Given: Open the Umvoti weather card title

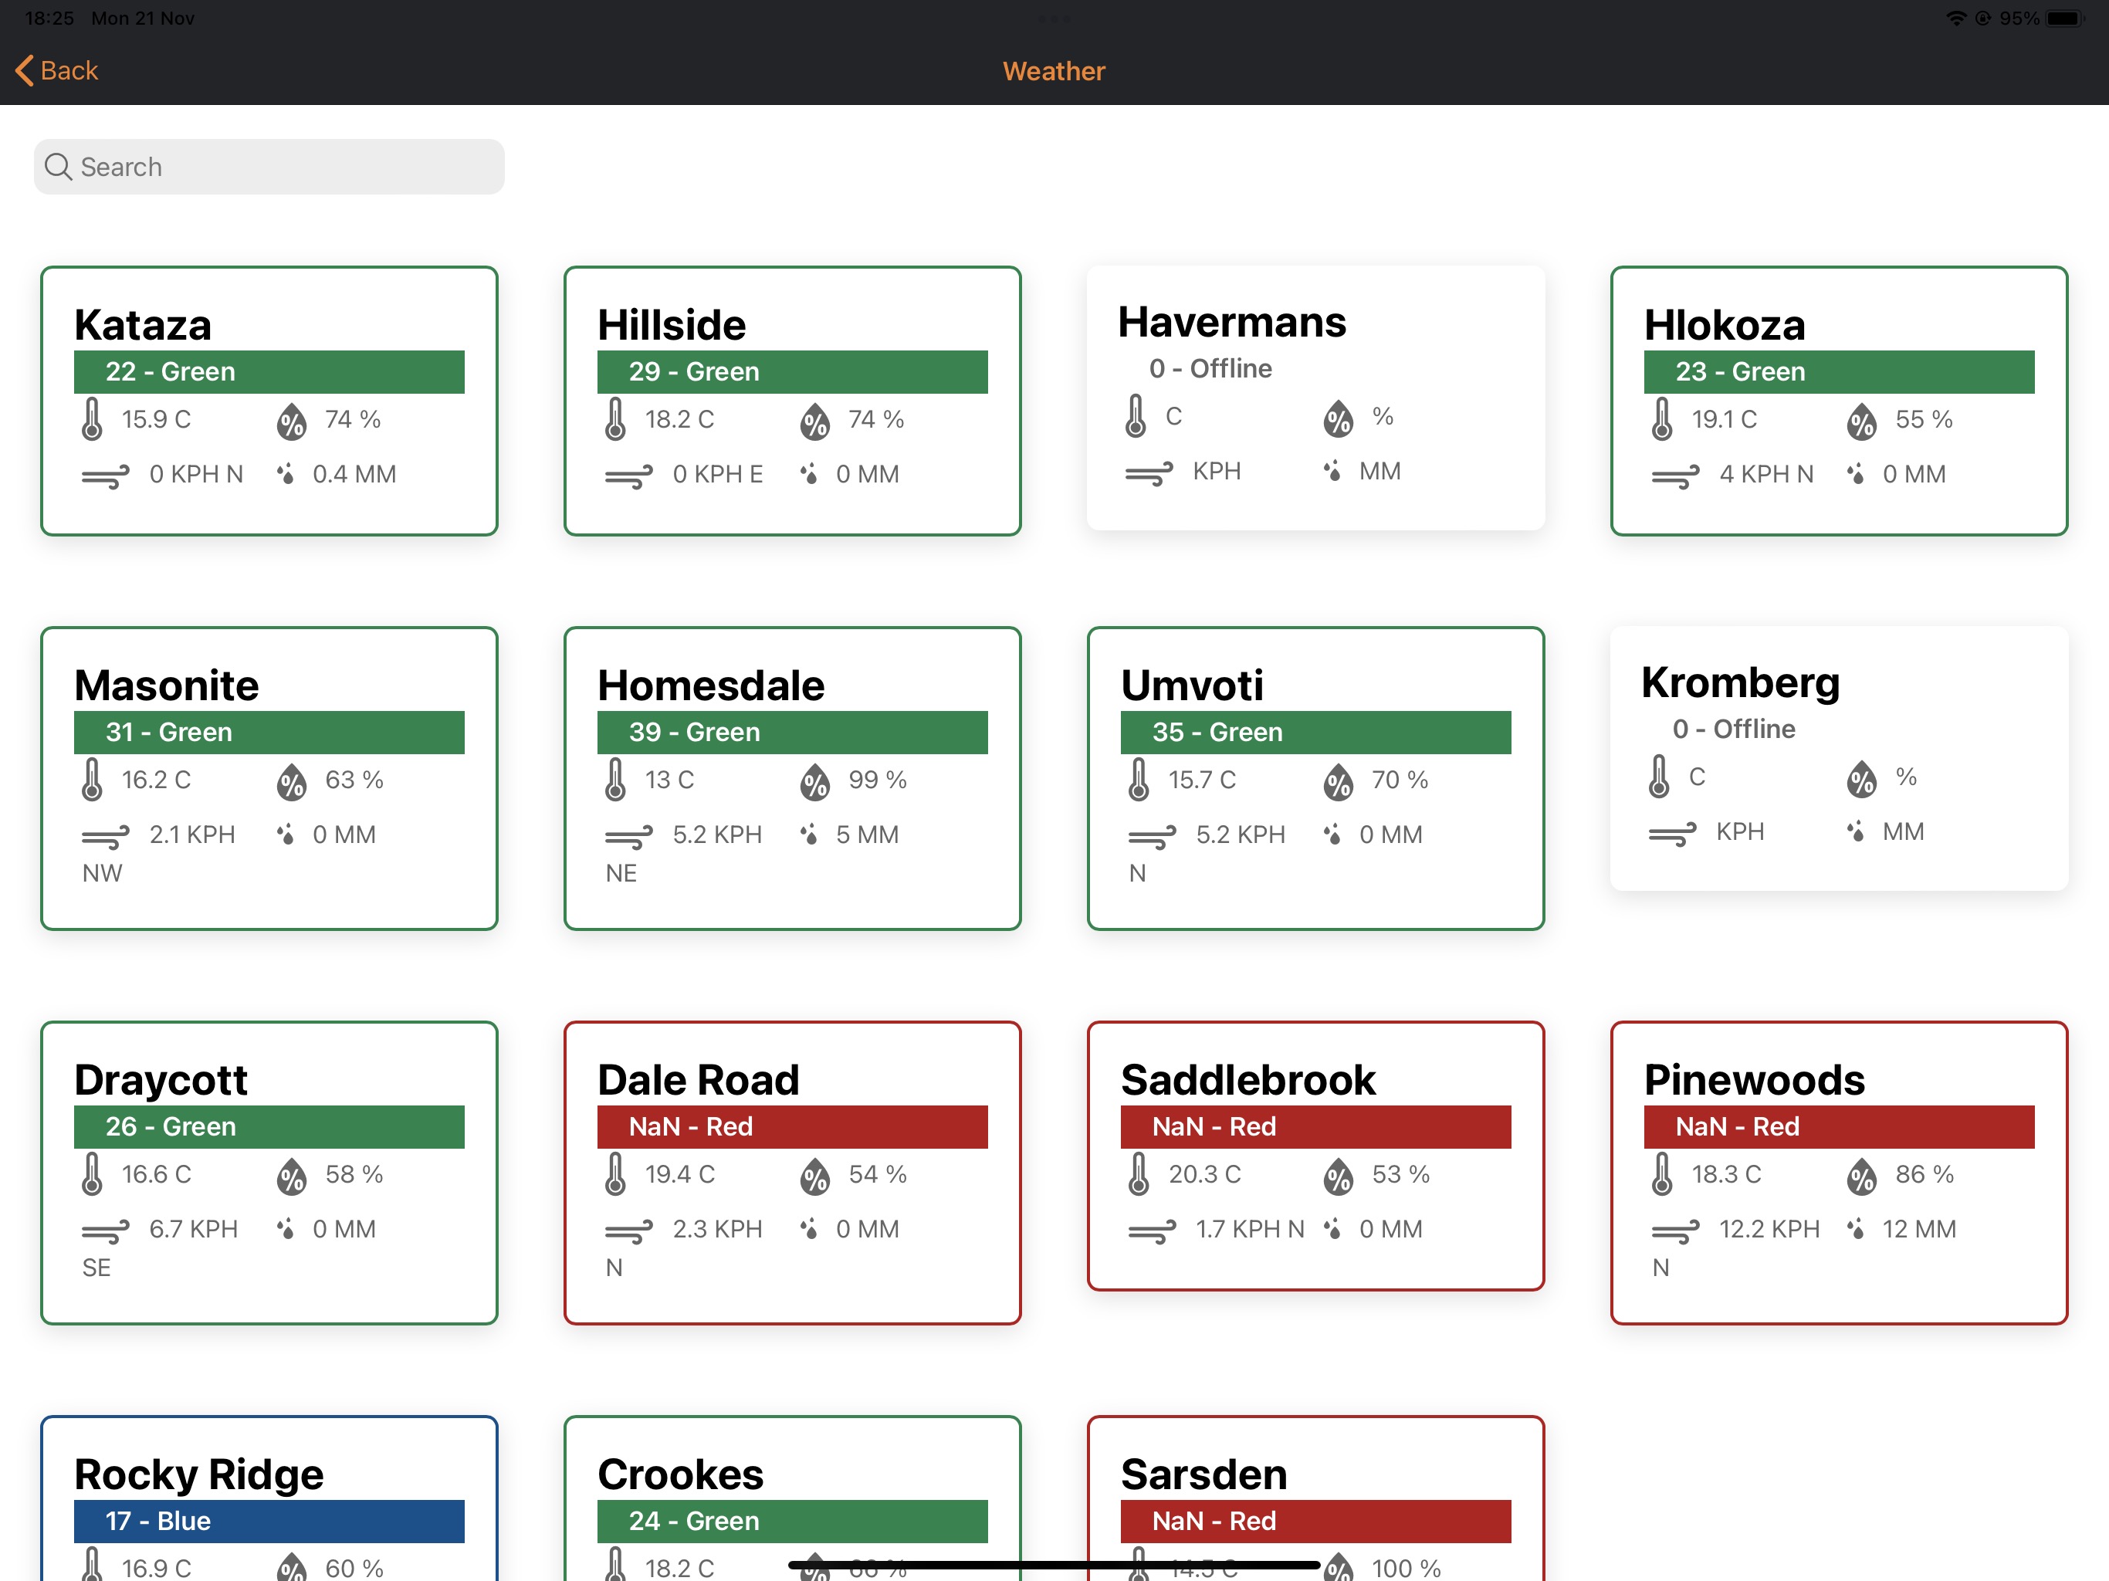Looking at the screenshot, I should coord(1192,686).
